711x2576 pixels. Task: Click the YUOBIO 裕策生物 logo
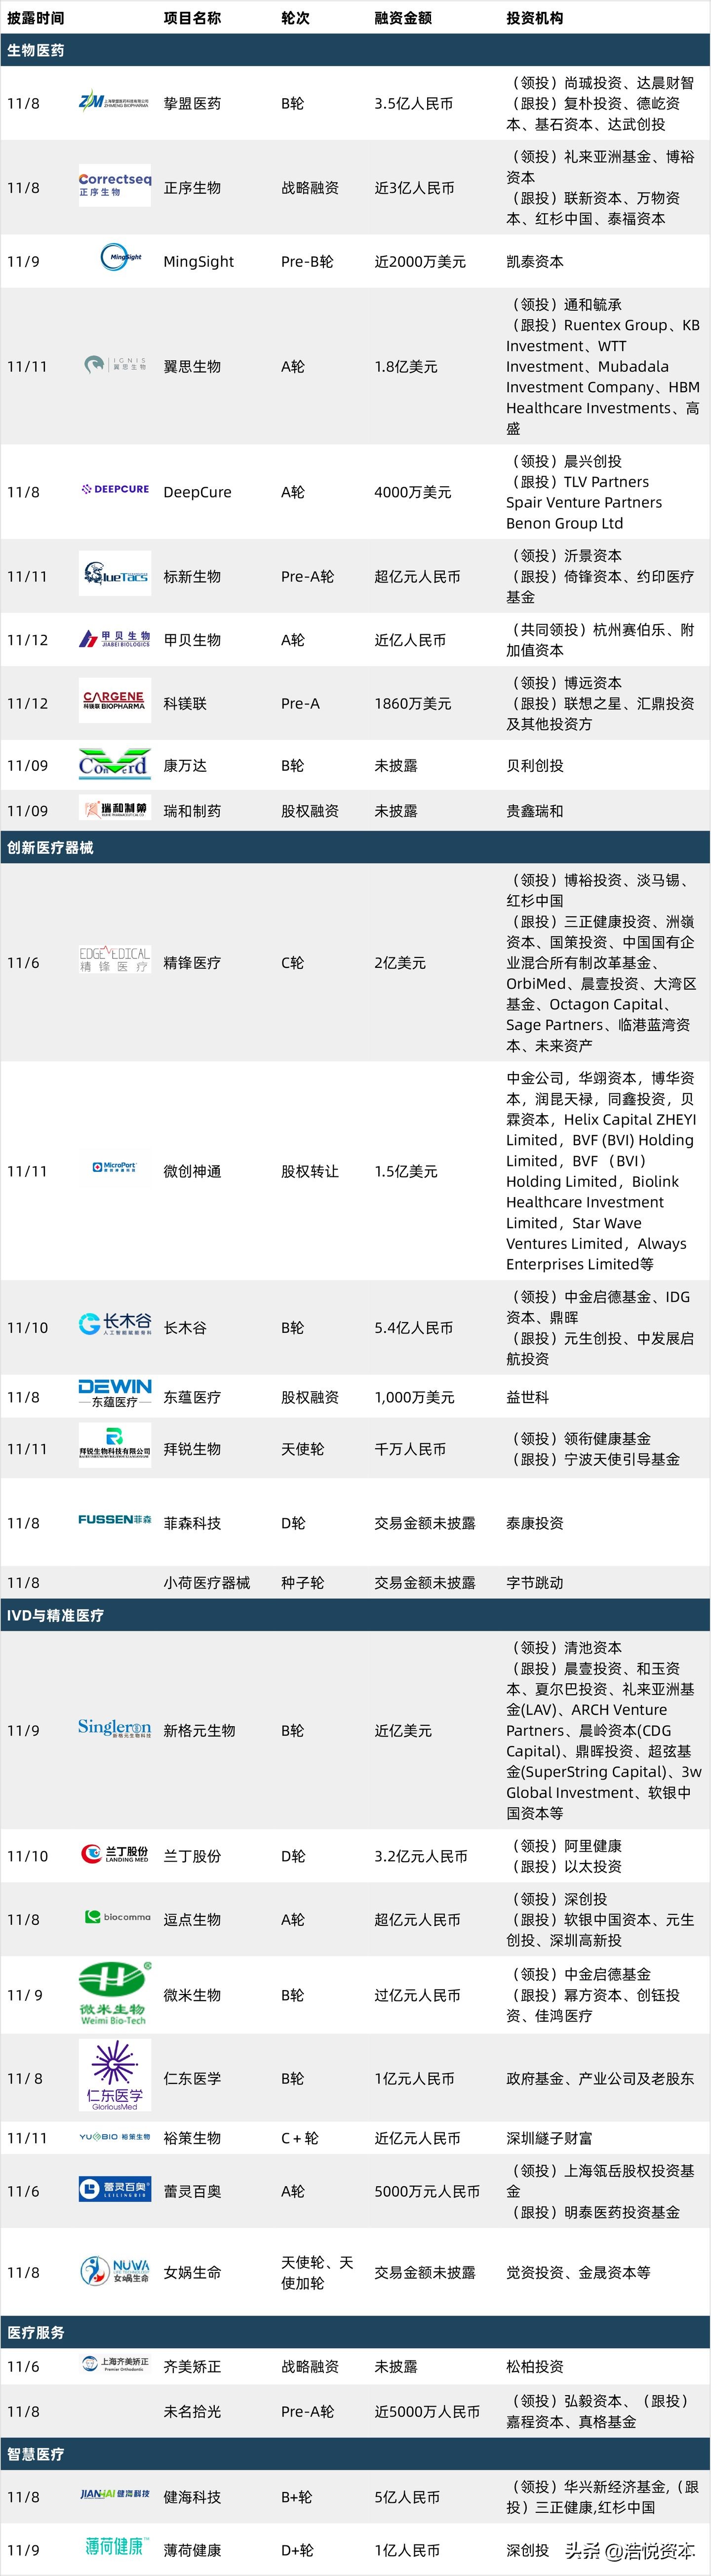click(115, 2137)
